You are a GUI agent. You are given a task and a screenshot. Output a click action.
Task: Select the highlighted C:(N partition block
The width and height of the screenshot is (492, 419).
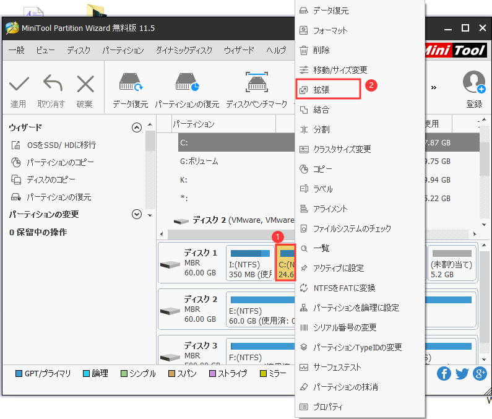point(285,262)
